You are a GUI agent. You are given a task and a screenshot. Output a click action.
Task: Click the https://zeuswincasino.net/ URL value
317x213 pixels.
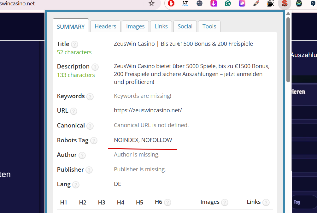point(148,110)
